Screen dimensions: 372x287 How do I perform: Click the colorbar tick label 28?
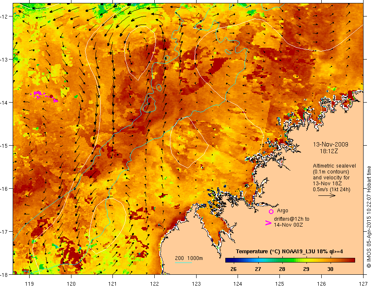point(282,269)
